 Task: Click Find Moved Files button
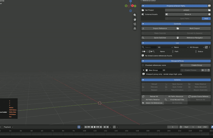pos(176,100)
